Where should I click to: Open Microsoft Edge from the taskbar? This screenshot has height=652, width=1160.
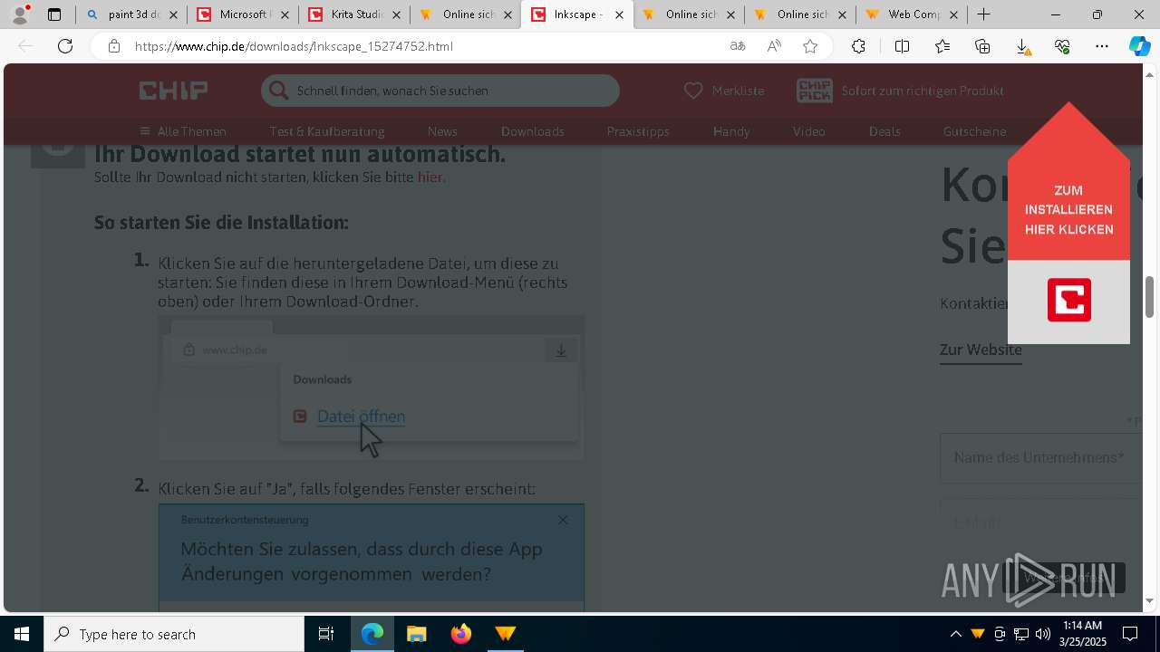[372, 634]
